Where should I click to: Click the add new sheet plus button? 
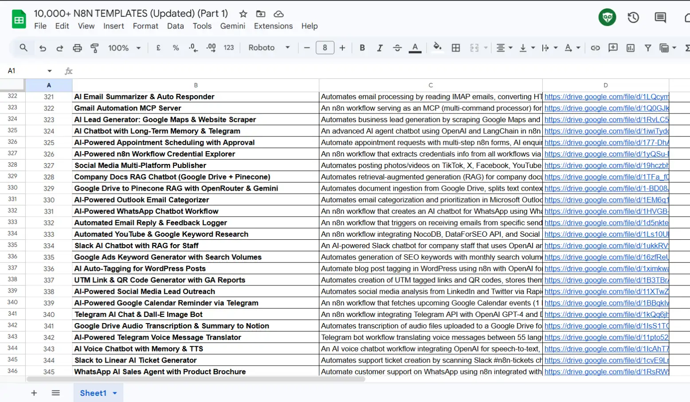point(34,393)
